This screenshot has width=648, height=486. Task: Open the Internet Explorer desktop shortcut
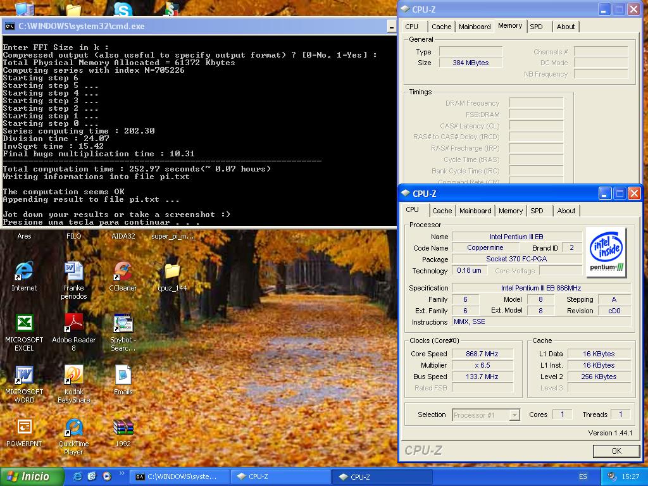click(x=24, y=271)
